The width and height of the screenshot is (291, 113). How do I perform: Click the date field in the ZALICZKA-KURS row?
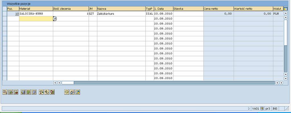[x=164, y=14]
